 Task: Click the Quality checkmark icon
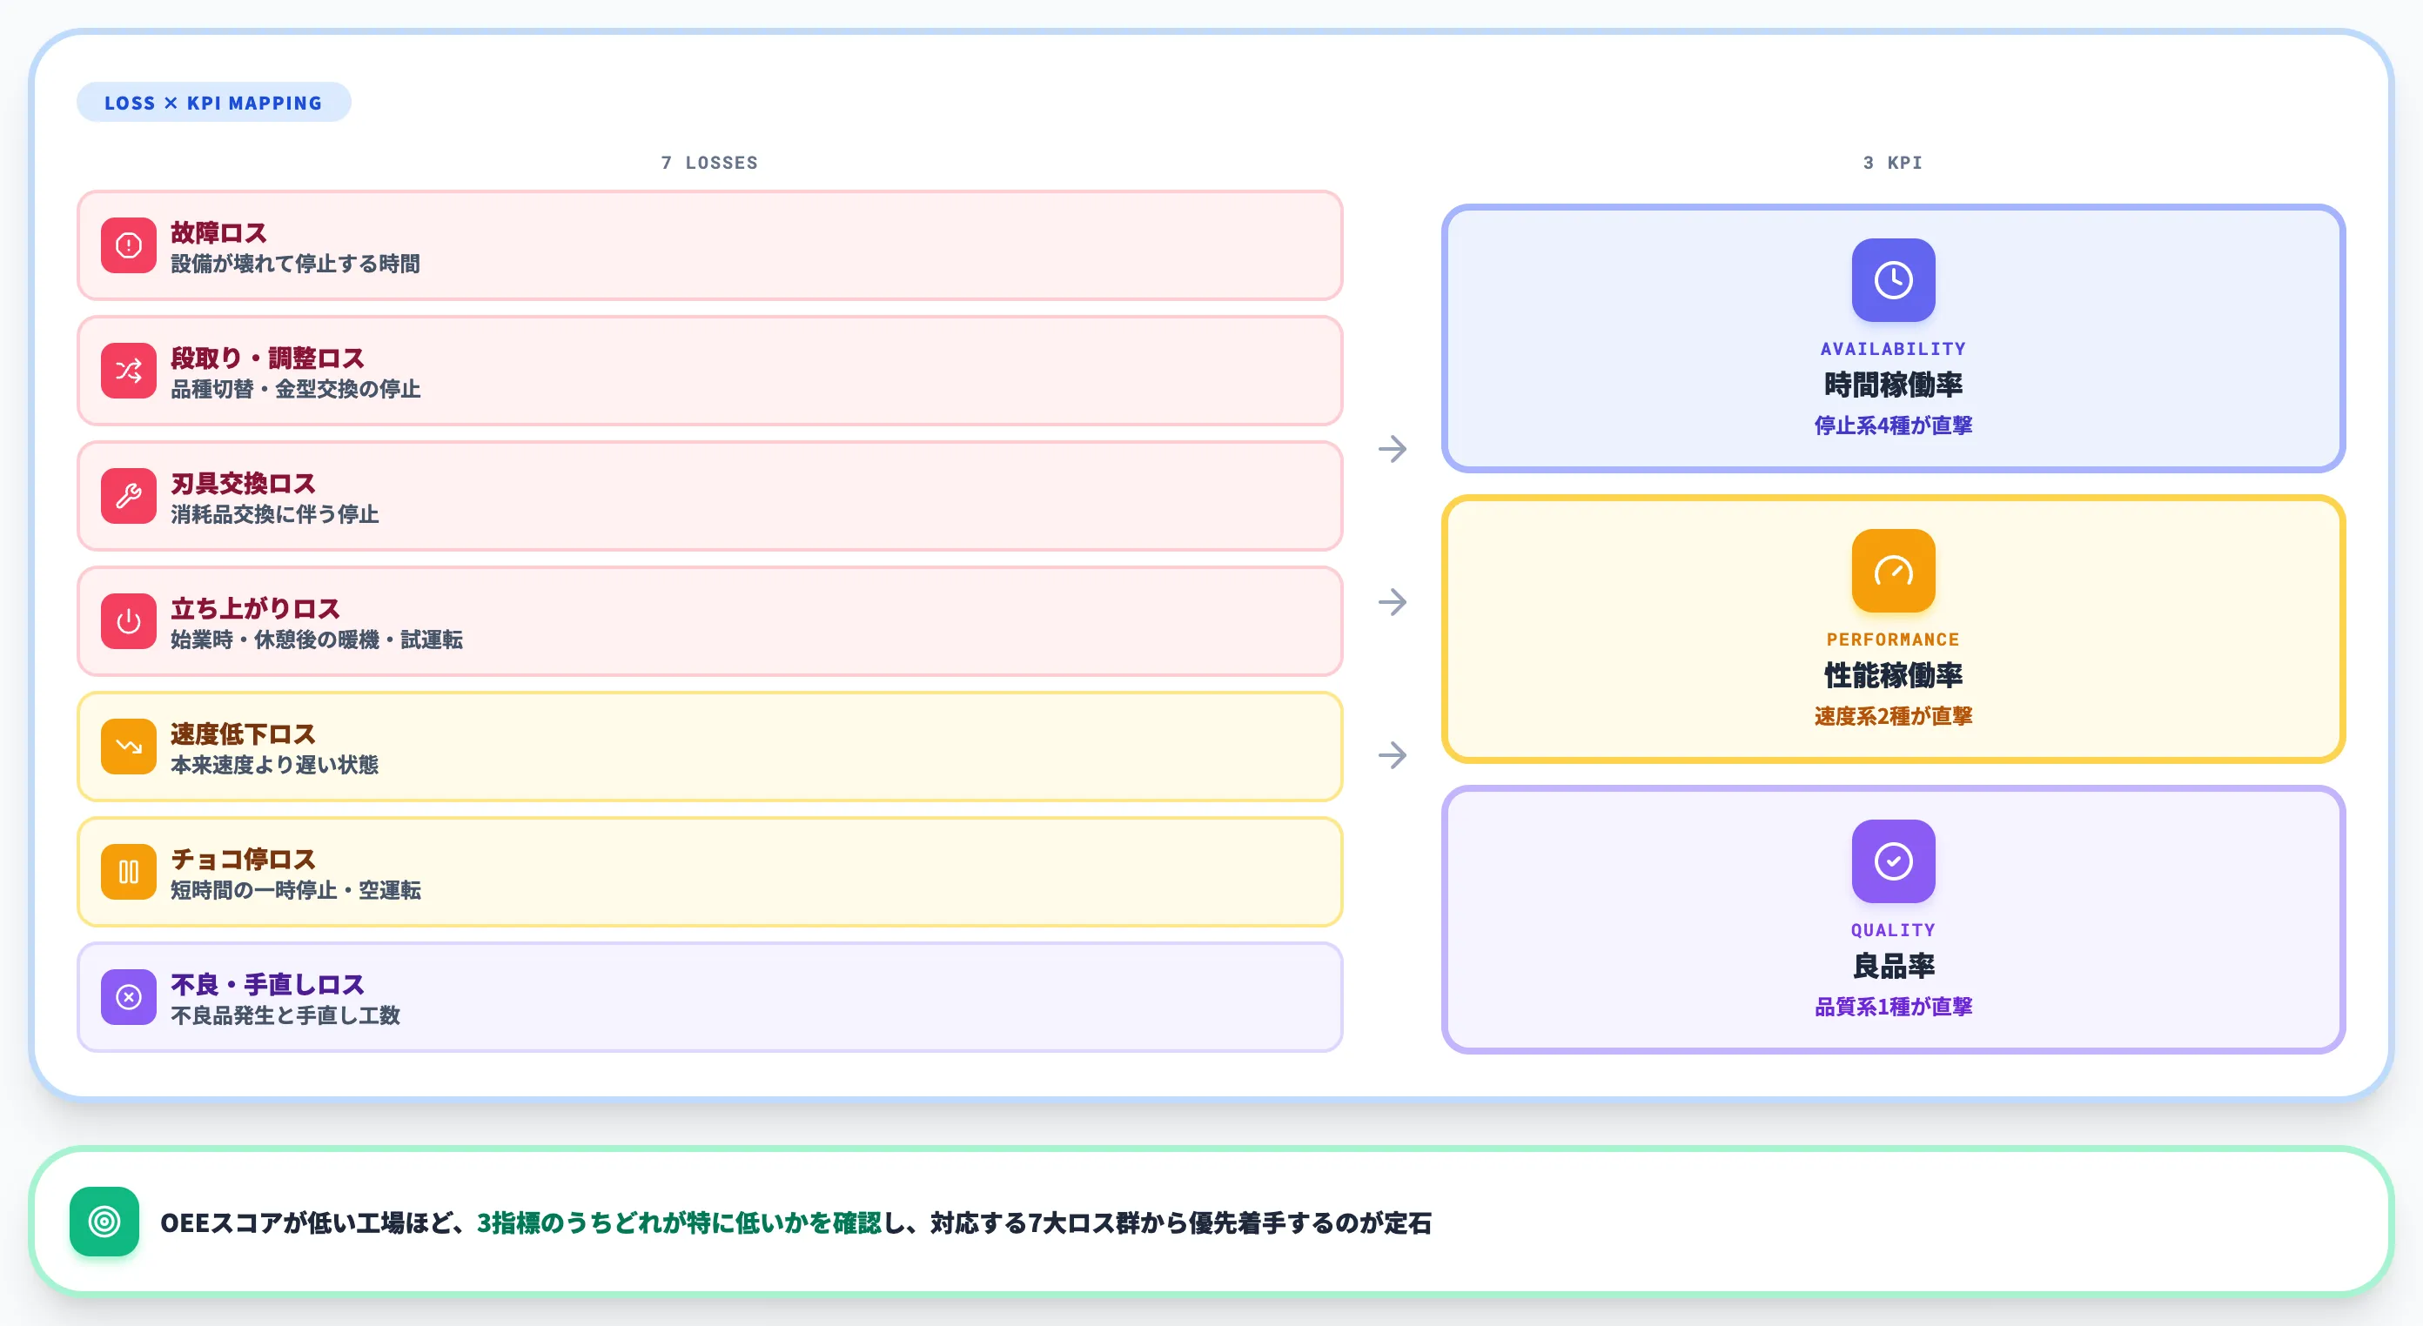(1894, 861)
